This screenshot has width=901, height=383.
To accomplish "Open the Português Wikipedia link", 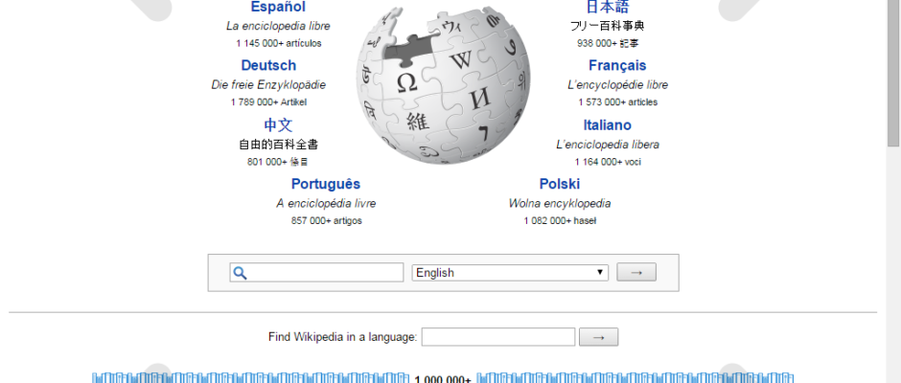I will 326,184.
